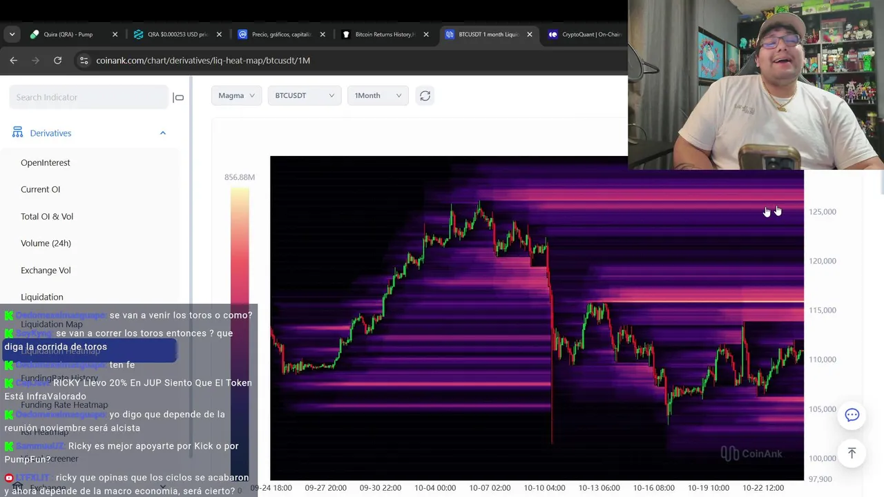Viewport: 884px width, 497px height.
Task: Open the Precio, gráficos, capitaliz tab
Action: point(281,35)
